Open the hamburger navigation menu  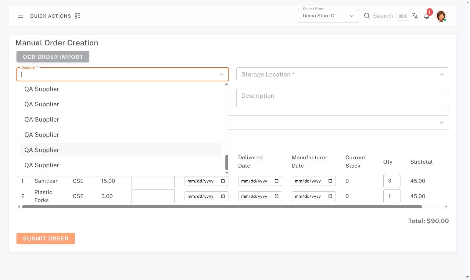[20, 16]
